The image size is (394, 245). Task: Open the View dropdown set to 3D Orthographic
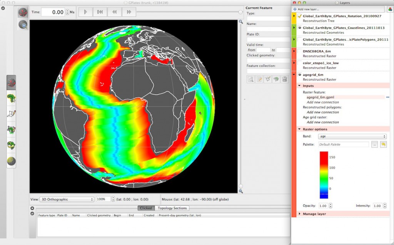coord(66,199)
